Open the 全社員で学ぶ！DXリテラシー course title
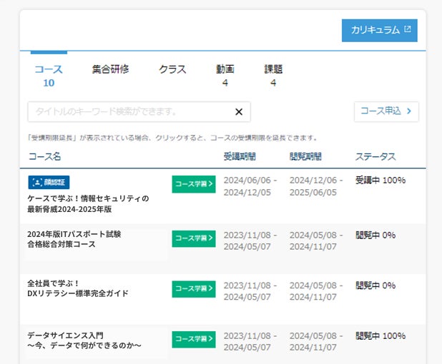The image size is (442, 364). coord(77,288)
